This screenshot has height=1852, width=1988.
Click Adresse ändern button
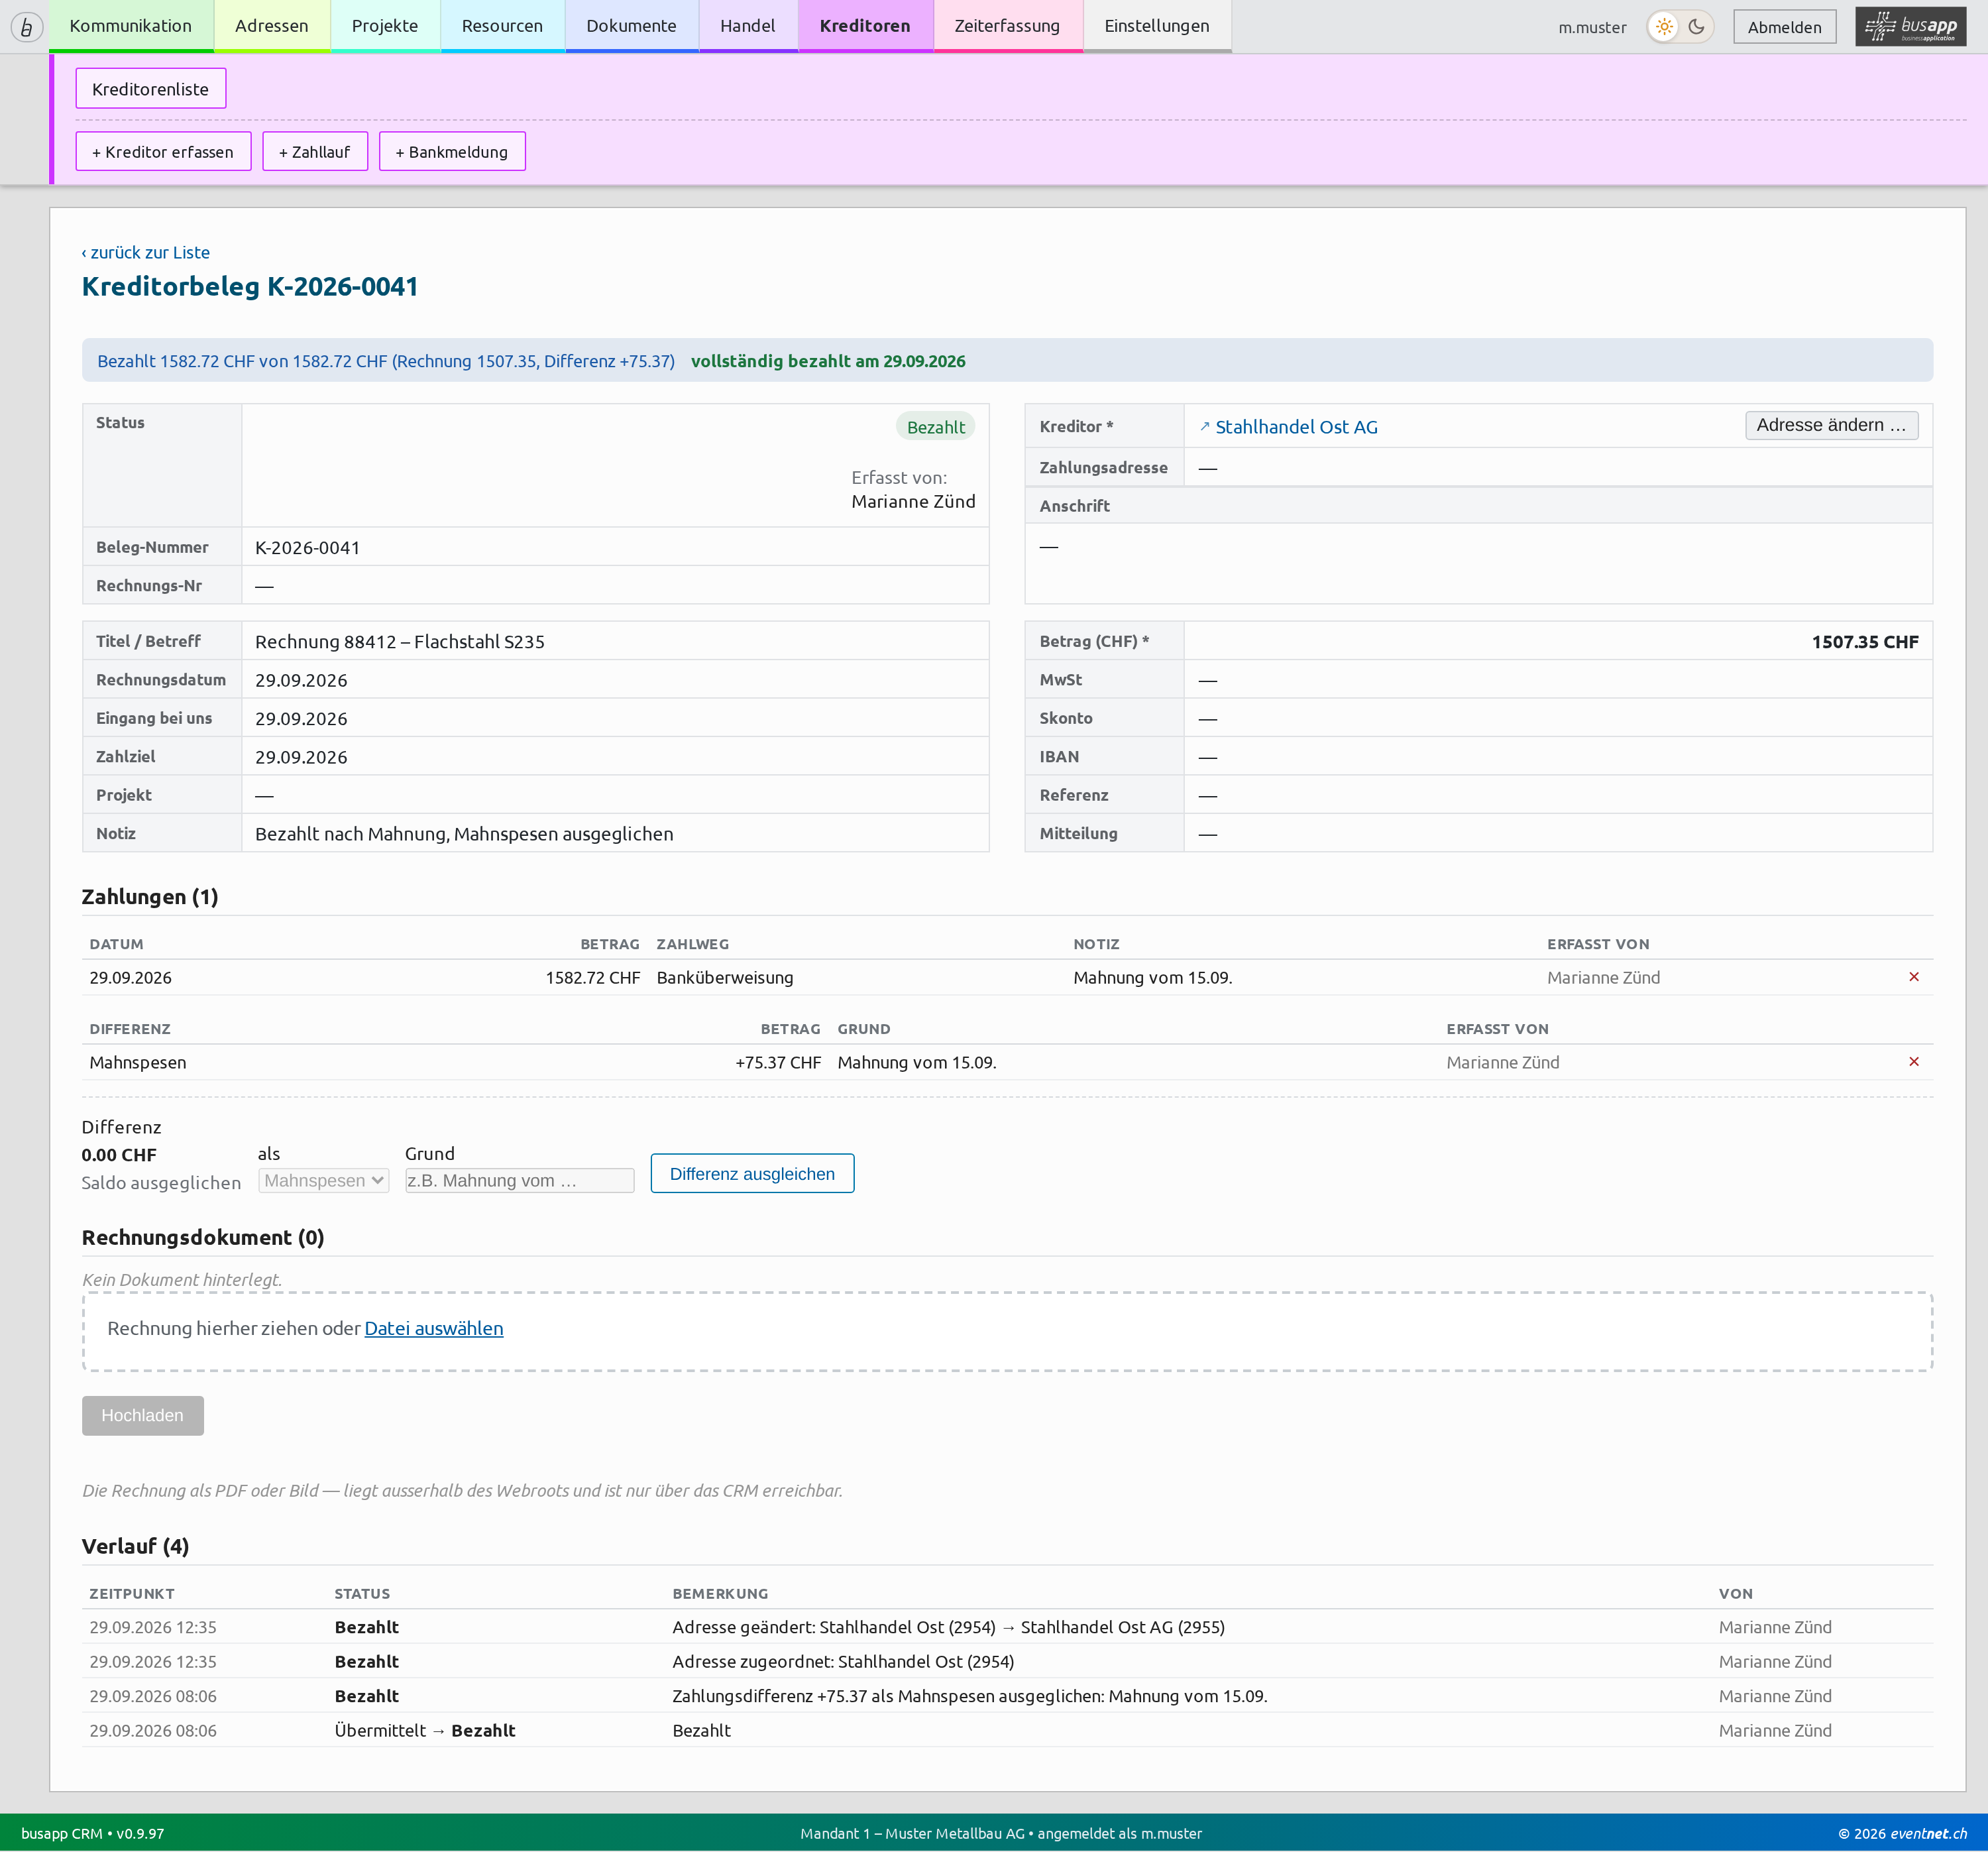click(x=1831, y=426)
